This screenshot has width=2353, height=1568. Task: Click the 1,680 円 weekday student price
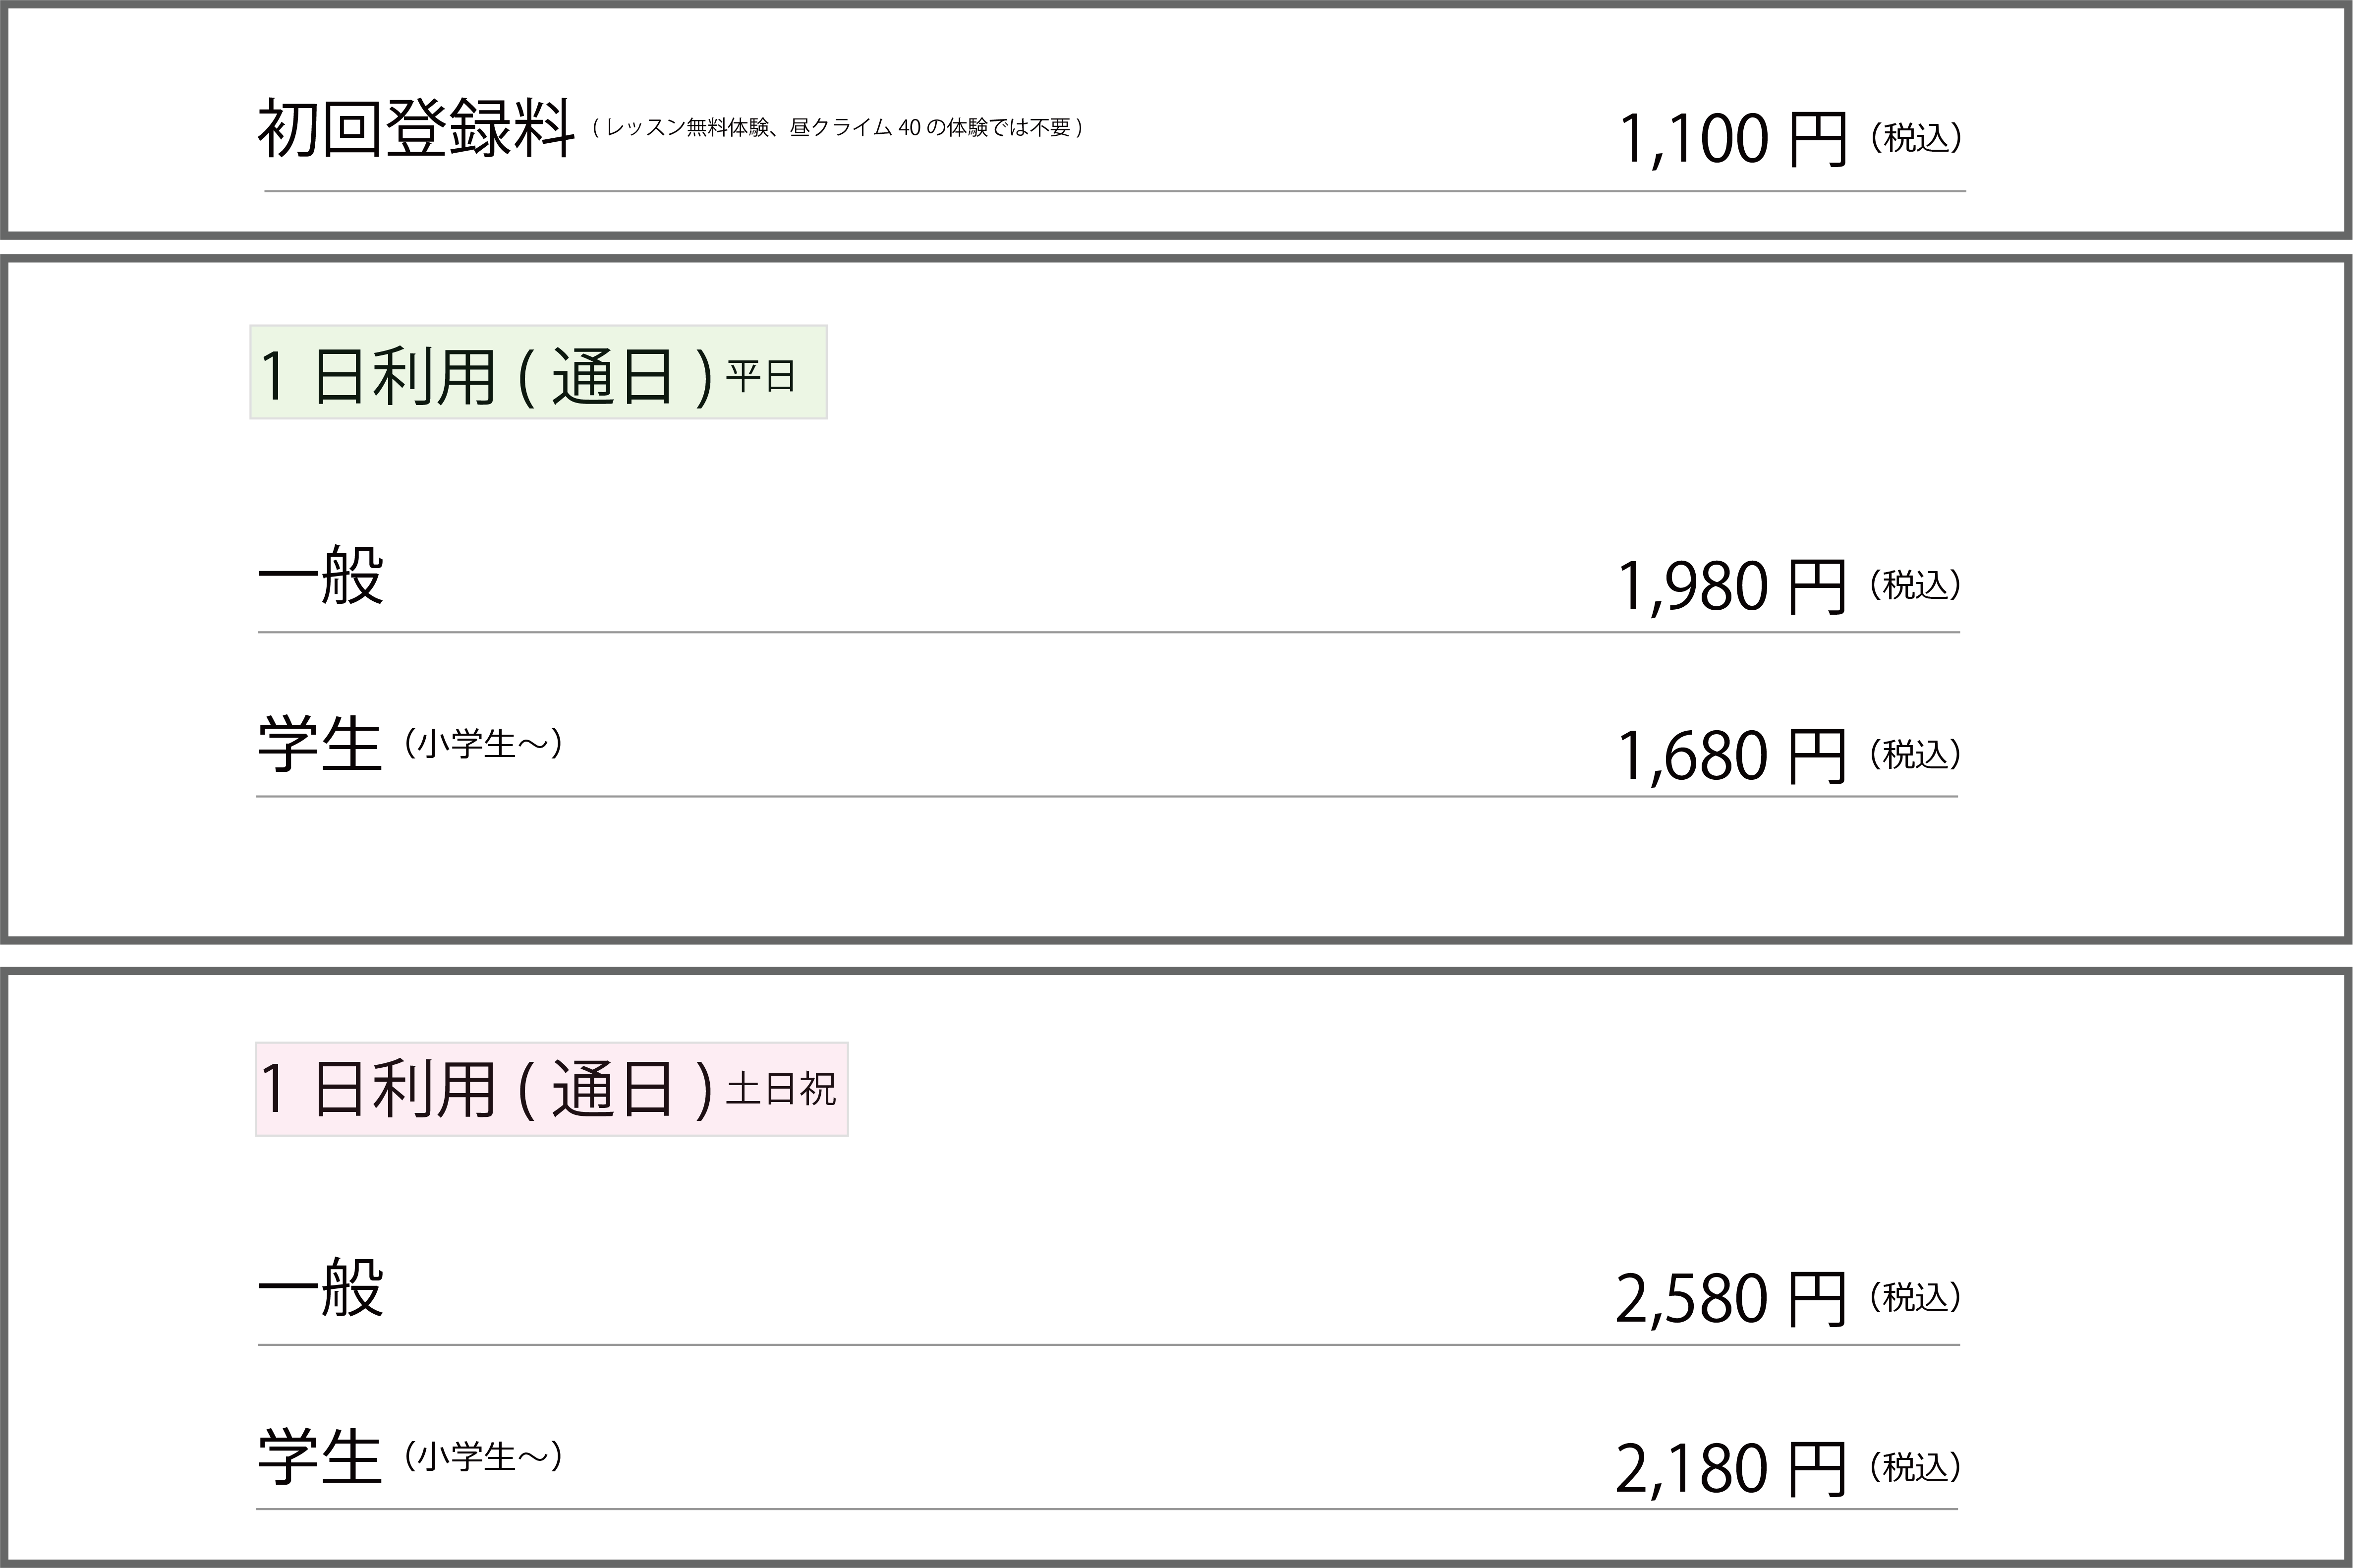pyautogui.click(x=1732, y=756)
